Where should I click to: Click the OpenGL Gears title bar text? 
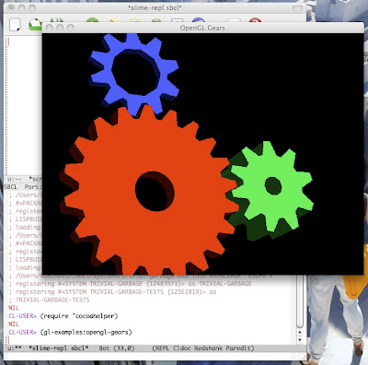coord(202,28)
